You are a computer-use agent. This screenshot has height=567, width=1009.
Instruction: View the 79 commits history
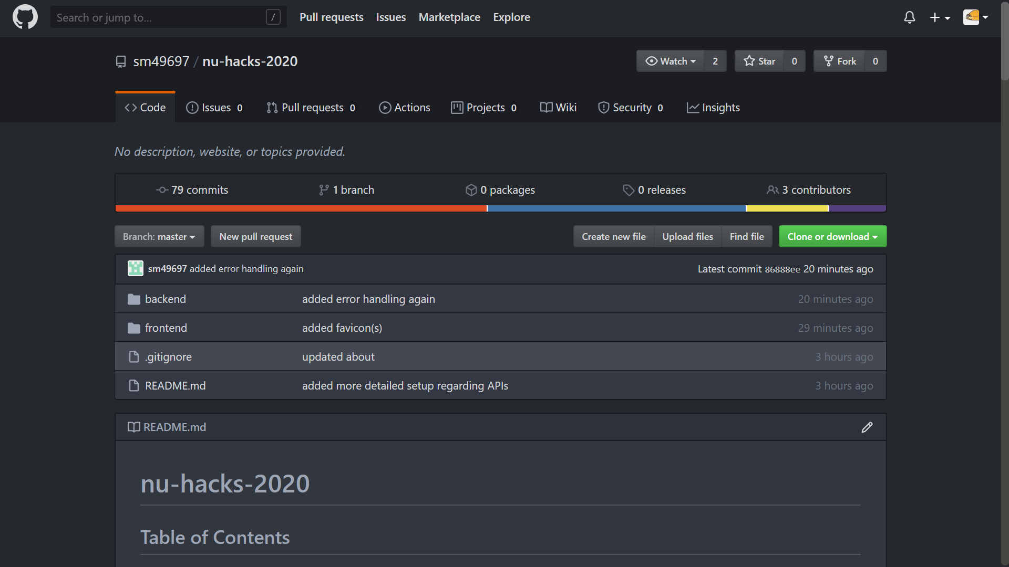pos(192,190)
